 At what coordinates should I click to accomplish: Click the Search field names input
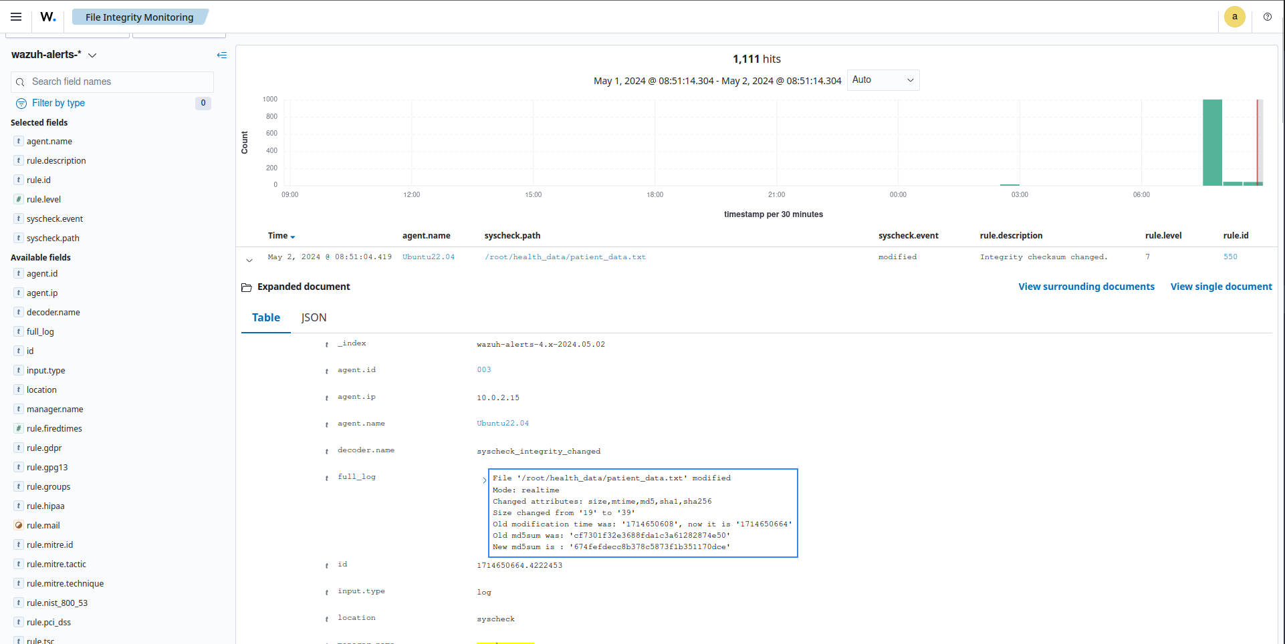pyautogui.click(x=119, y=82)
